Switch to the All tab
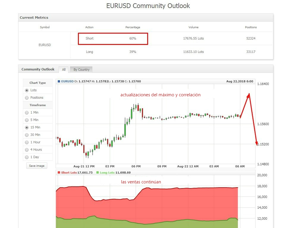Screen dimensions: 301x228 click(64, 70)
